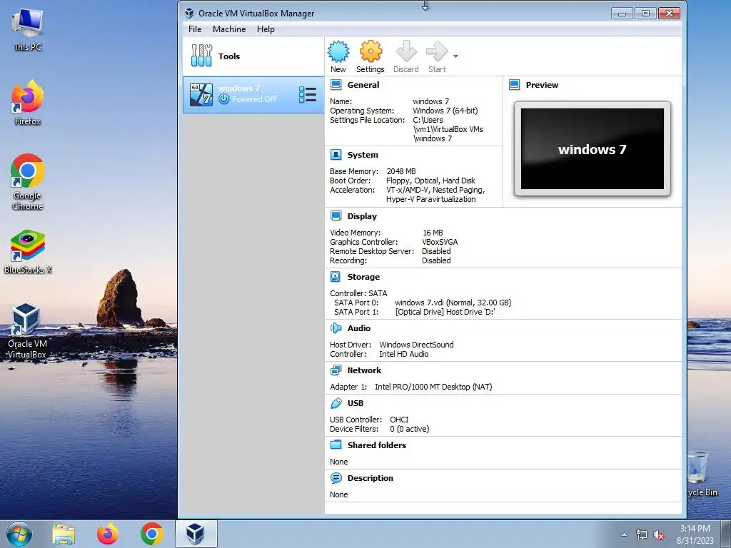
Task: Click the VBoxSVGA graphics controller value
Action: pyautogui.click(x=440, y=242)
